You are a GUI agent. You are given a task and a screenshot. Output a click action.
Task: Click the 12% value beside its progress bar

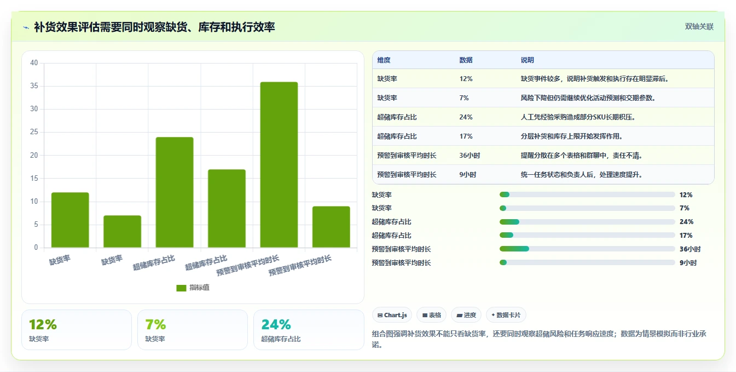coord(686,194)
